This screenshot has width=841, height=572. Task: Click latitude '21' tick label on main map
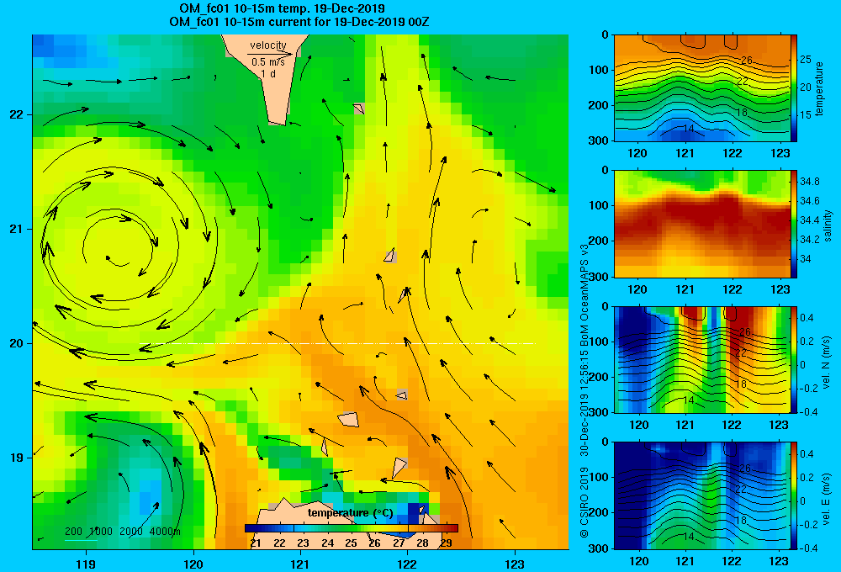[x=16, y=229]
